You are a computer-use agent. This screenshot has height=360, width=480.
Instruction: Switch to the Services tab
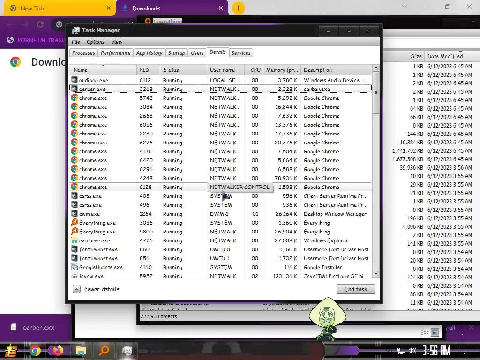(x=241, y=53)
